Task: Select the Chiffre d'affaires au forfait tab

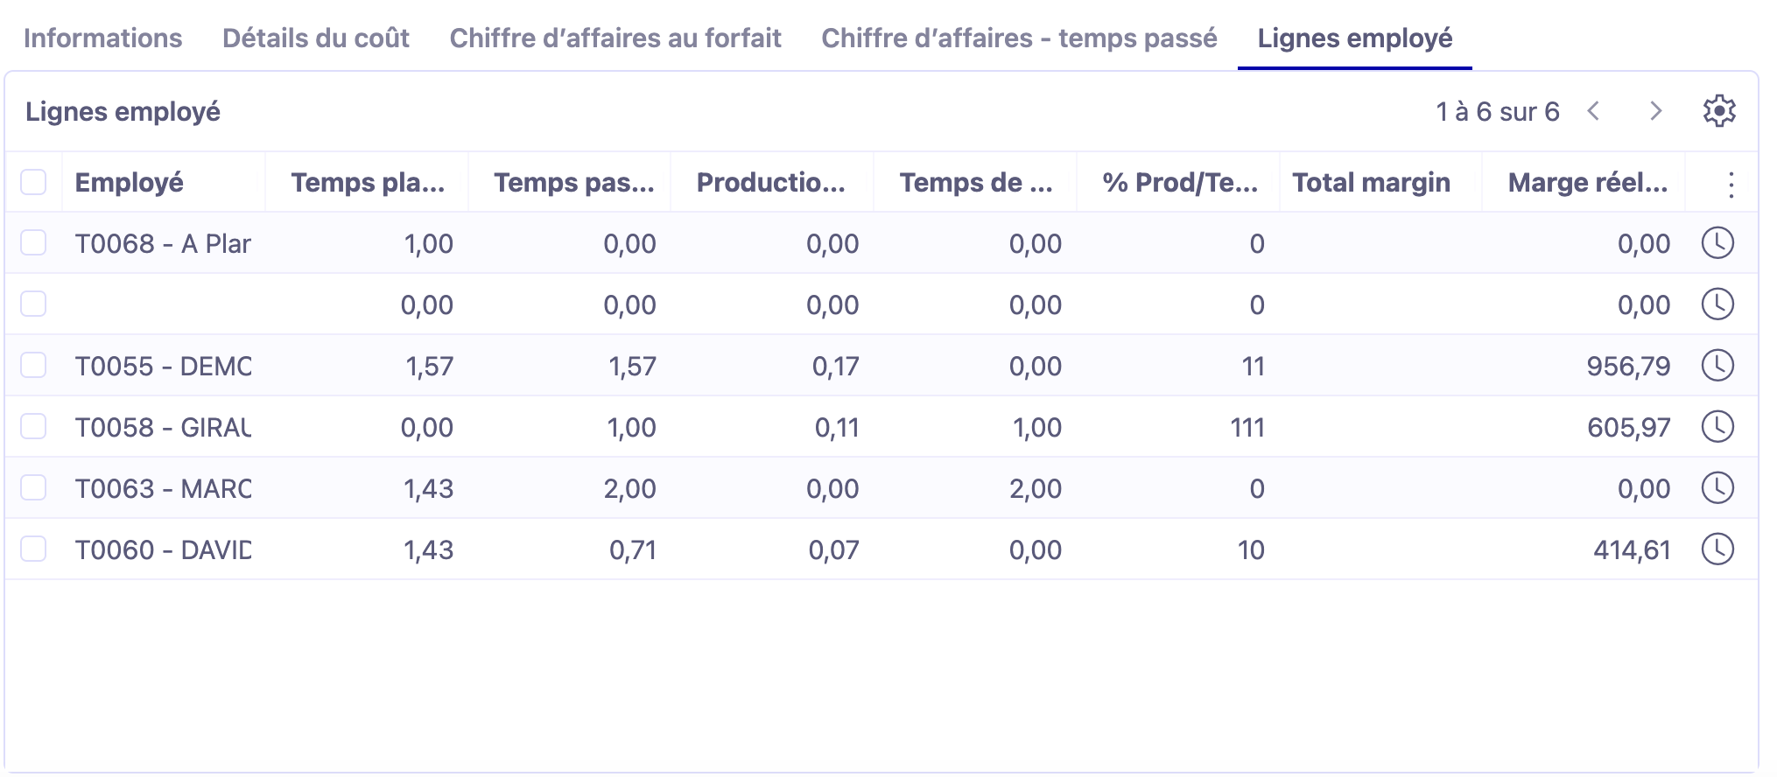Action: click(x=615, y=38)
